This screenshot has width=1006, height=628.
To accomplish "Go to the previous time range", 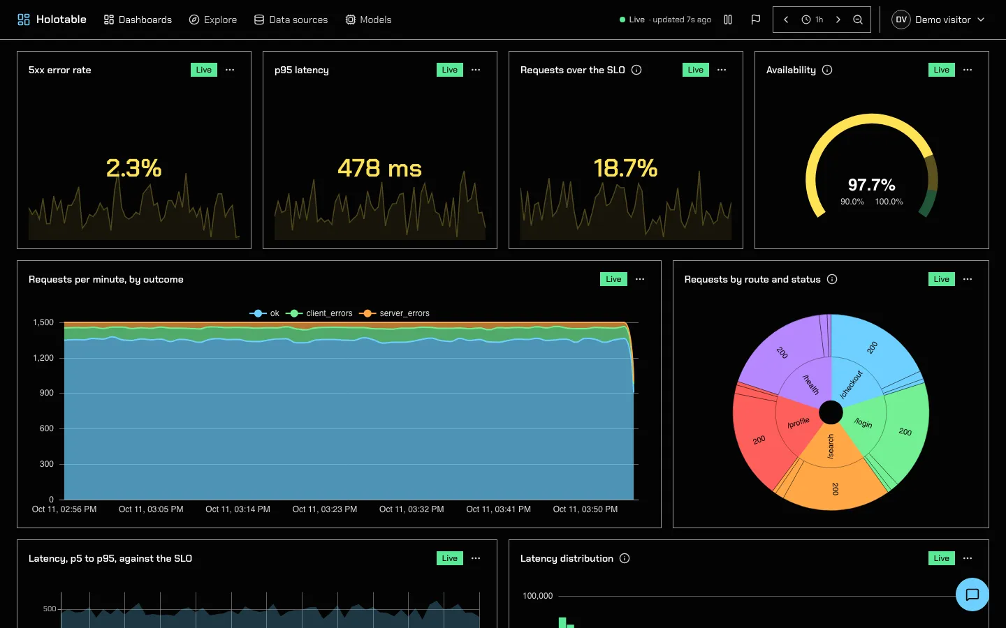I will (x=786, y=20).
